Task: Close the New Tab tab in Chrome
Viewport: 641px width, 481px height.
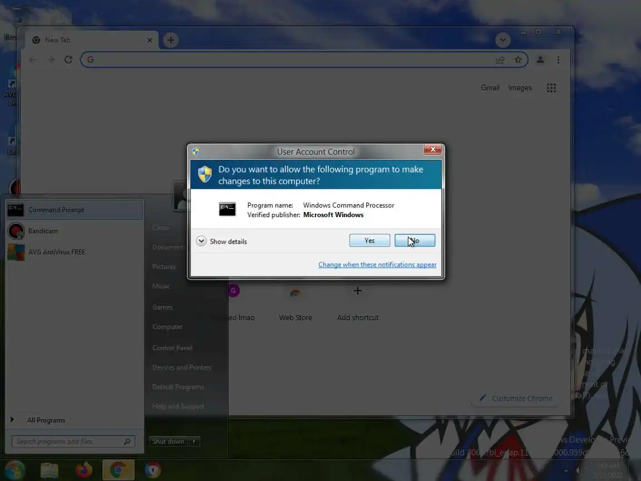Action: point(150,40)
